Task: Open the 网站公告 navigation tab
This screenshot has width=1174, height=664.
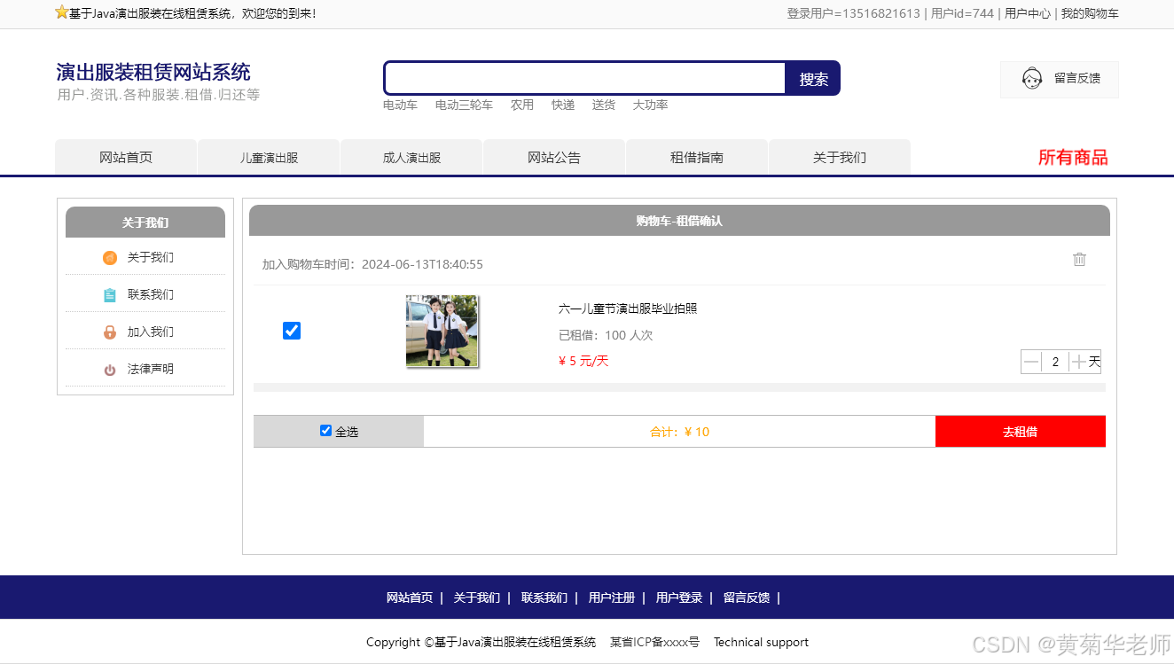Action: click(554, 158)
